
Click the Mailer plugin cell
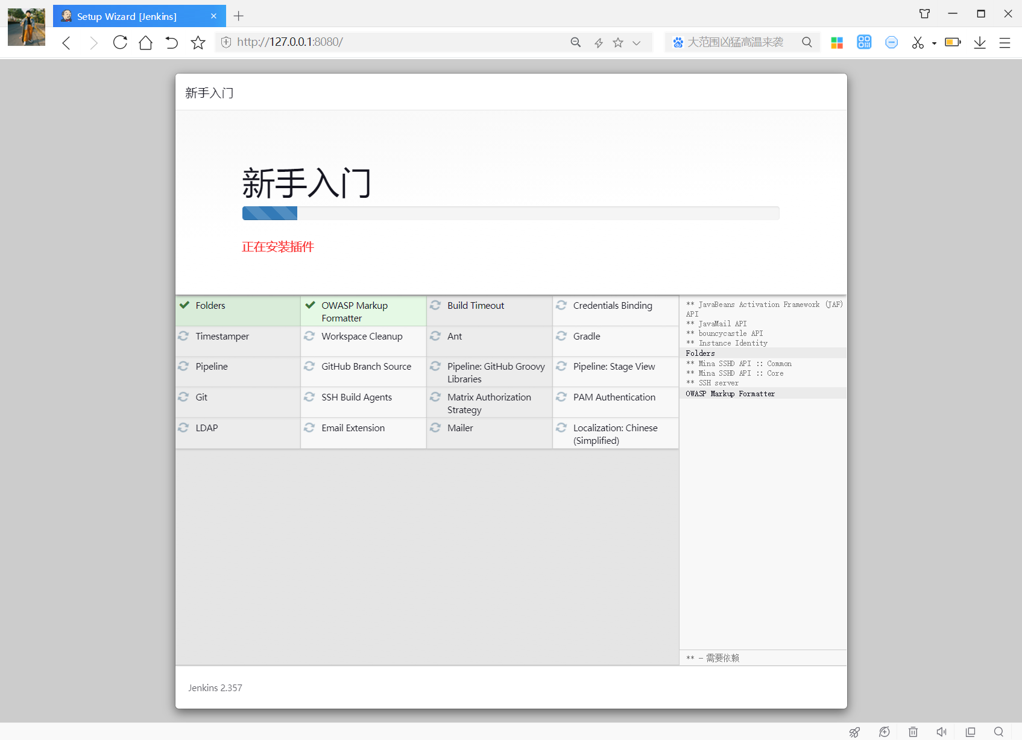(490, 433)
